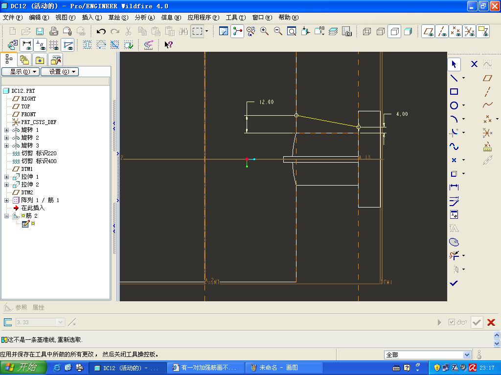Toggle datum points display
Image resolution: width=501 pixels, height=375 pixels.
point(455,31)
